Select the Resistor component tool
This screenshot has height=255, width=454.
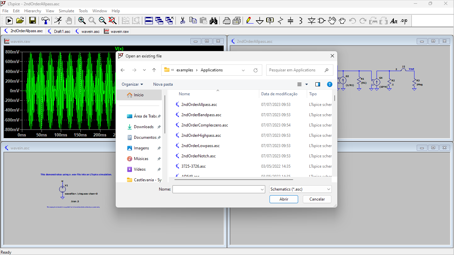coord(281,21)
